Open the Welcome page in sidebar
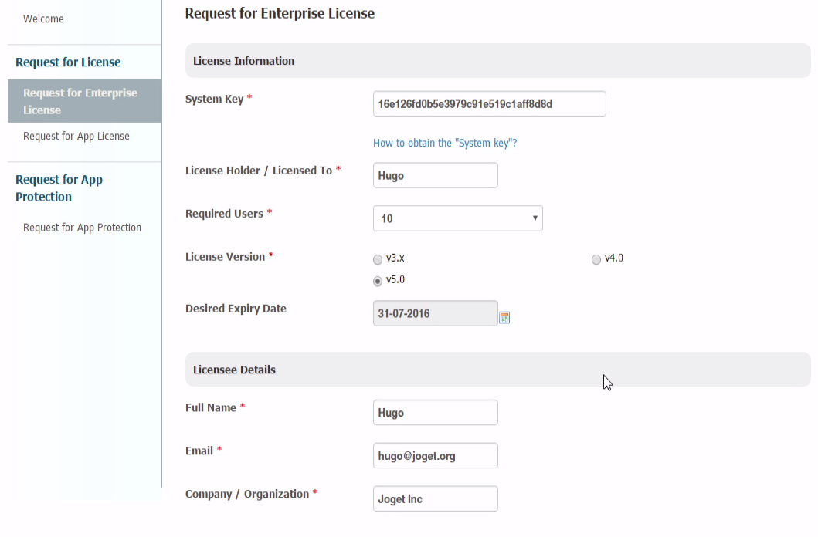Viewport: 818px width, 537px height. tap(43, 19)
